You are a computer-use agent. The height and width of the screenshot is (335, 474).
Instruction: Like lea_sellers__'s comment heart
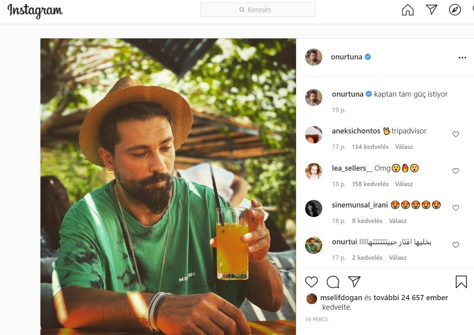coord(456,171)
